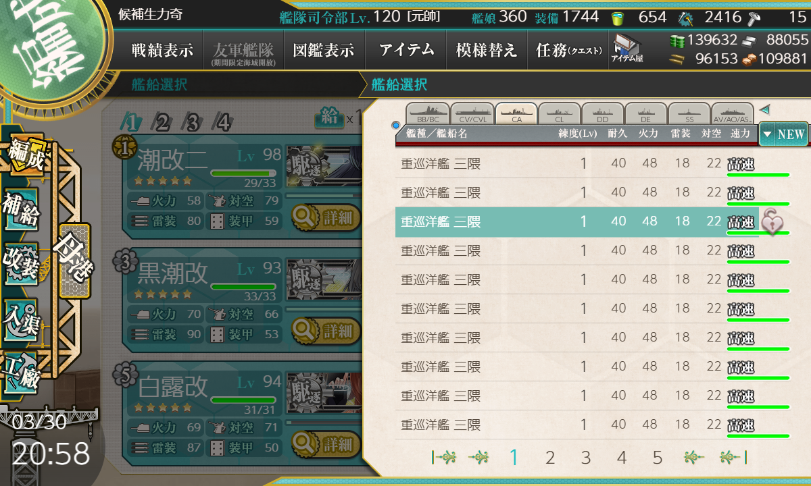Click 詳細 button for 潮改二
Image resolution: width=811 pixels, height=486 pixels.
pos(324,217)
